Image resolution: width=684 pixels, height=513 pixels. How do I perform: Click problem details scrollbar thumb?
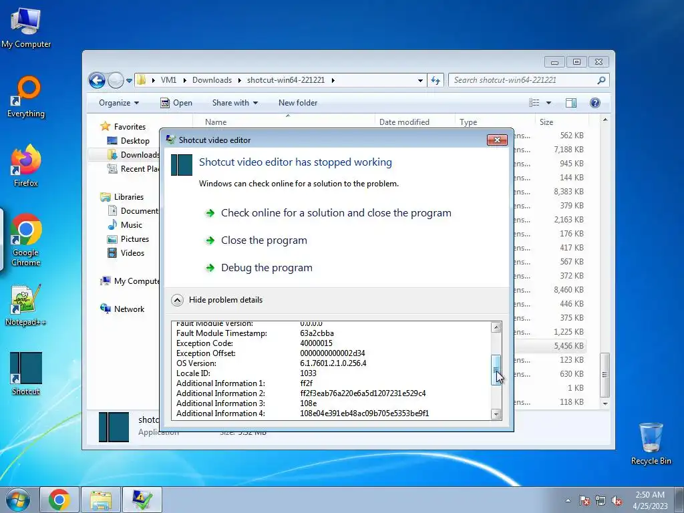coord(496,370)
